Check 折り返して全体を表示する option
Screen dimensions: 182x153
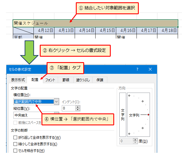point(15,138)
